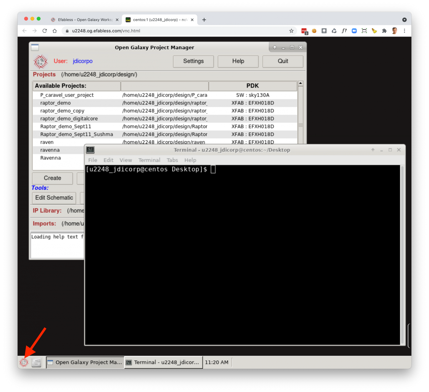
Task: Click the screen capture extension icon
Action: (364, 31)
